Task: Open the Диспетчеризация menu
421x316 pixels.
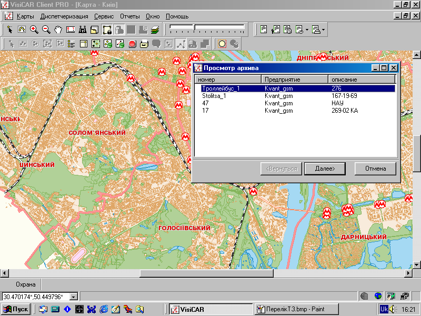Action: coord(64,16)
